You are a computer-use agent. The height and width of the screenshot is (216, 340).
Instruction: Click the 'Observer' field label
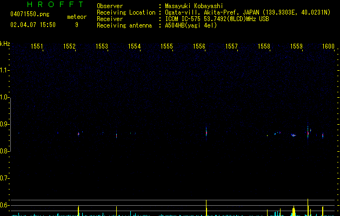110,6
